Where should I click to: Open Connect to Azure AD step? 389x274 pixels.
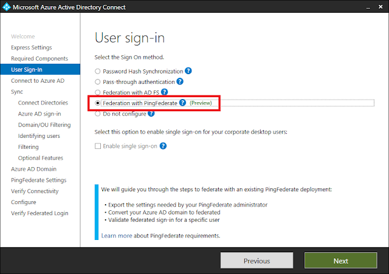click(38, 81)
